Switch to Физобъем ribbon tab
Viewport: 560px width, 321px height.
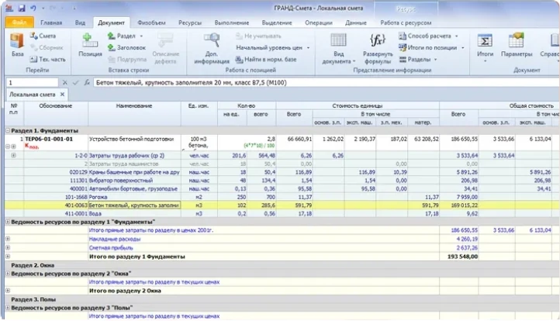pyautogui.click(x=151, y=22)
